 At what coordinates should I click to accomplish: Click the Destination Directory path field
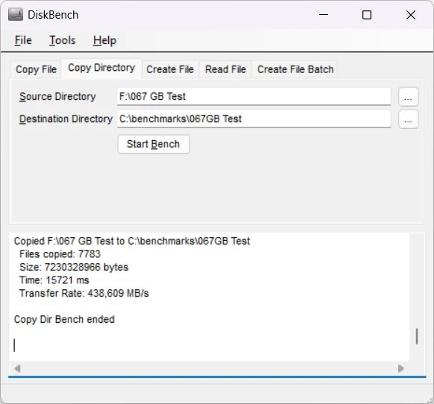tap(254, 119)
